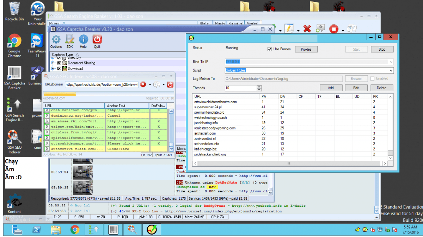Click the notepad edit icon in Search Engine Ranker
The image size is (423, 237).
pyautogui.click(x=290, y=29)
